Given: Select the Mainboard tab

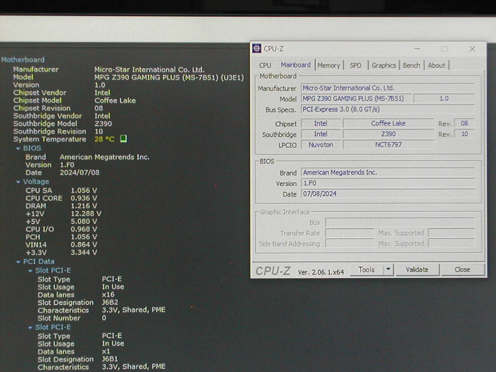Looking at the screenshot, I should click(296, 65).
